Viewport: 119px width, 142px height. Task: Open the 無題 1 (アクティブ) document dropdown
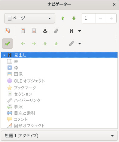[59, 136]
